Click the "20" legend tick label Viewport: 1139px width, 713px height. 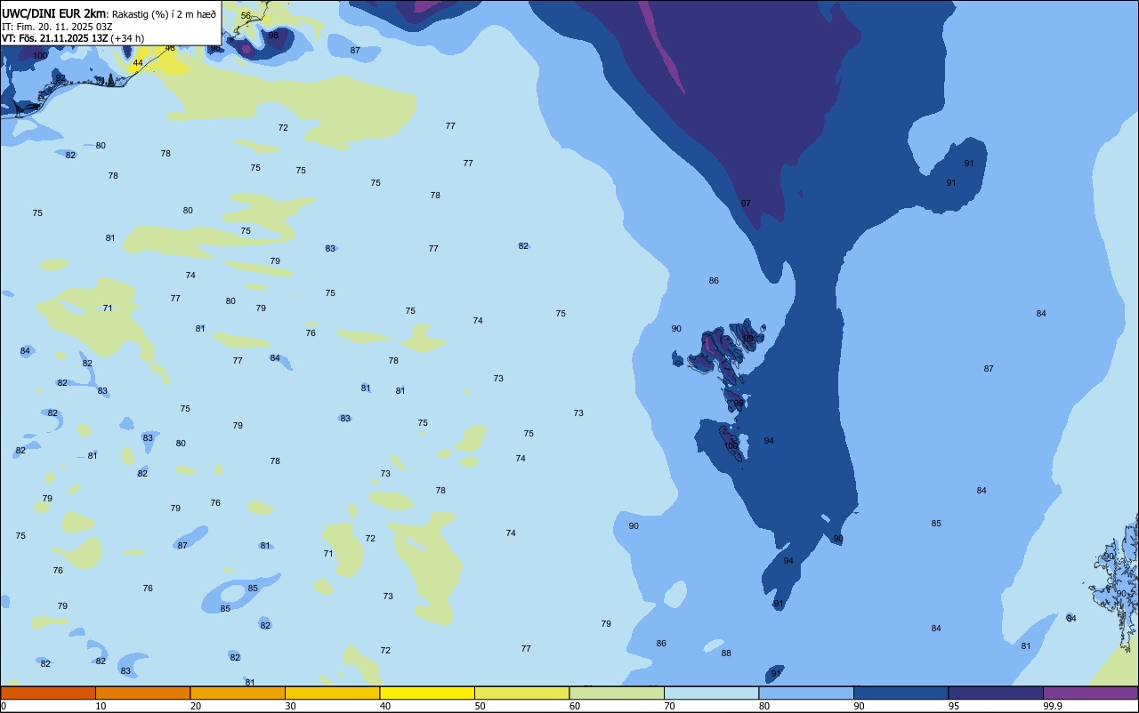click(195, 706)
